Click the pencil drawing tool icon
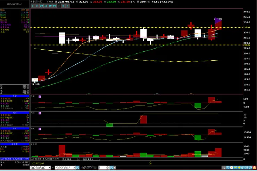This screenshot has width=257, height=171. pos(250,168)
